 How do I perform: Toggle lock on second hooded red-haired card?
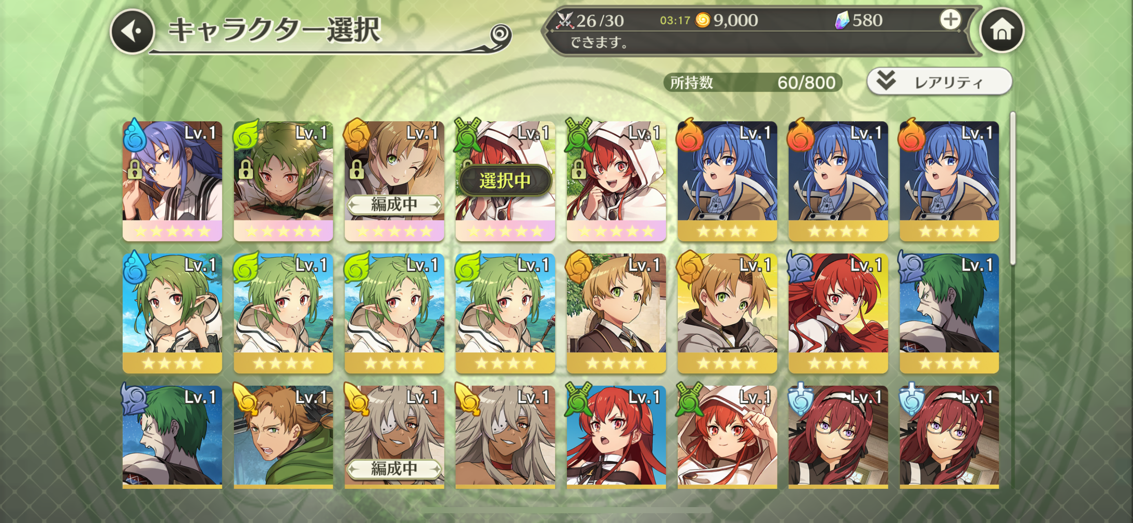[x=578, y=169]
